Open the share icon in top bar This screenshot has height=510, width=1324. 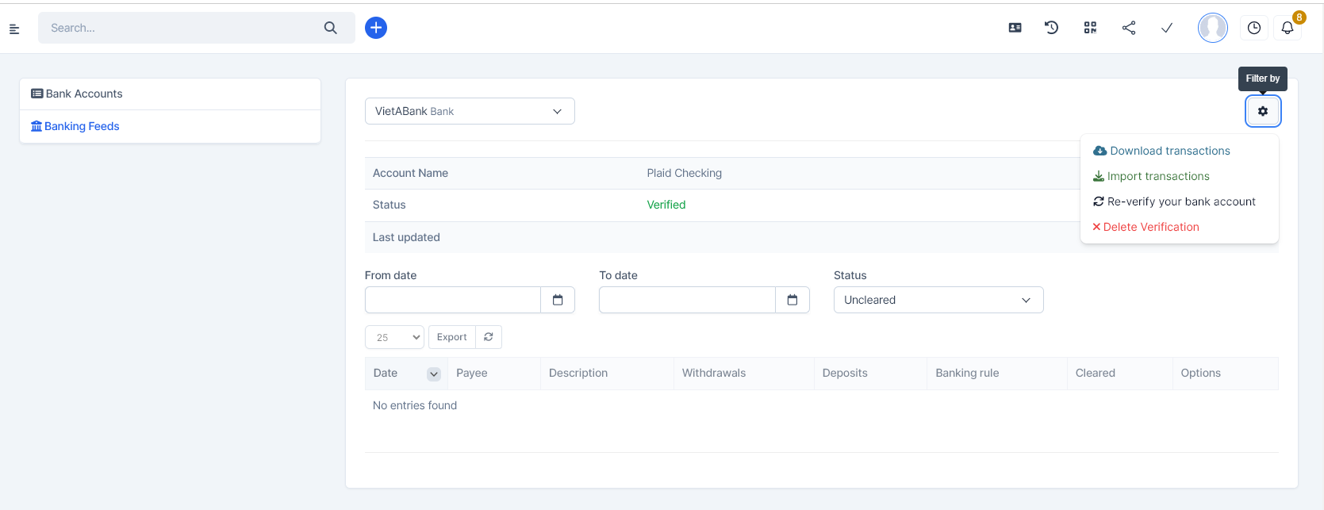click(x=1129, y=28)
